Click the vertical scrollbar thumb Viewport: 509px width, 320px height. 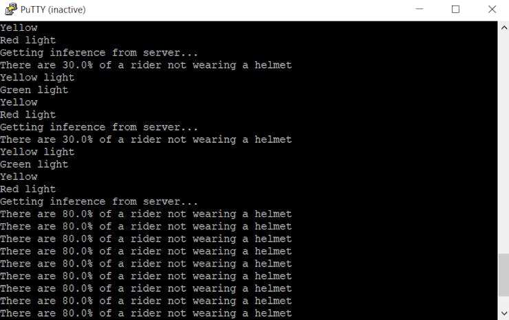[x=503, y=275]
